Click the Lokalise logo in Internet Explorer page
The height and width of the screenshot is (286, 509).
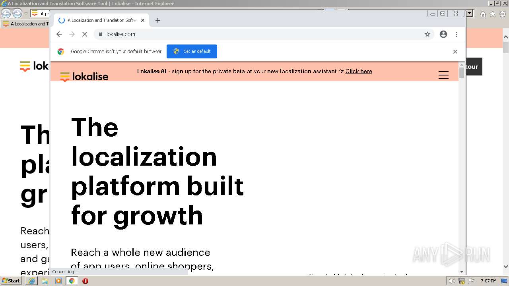[35, 66]
